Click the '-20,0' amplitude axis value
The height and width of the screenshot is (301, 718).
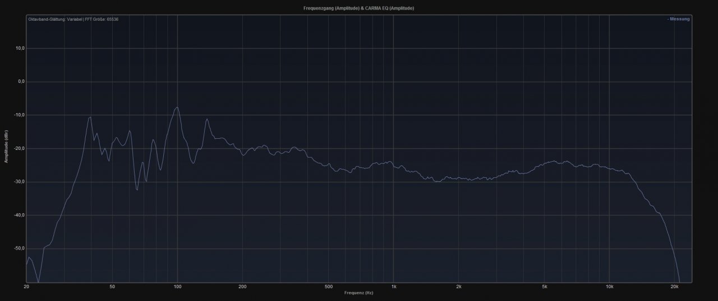pos(19,148)
